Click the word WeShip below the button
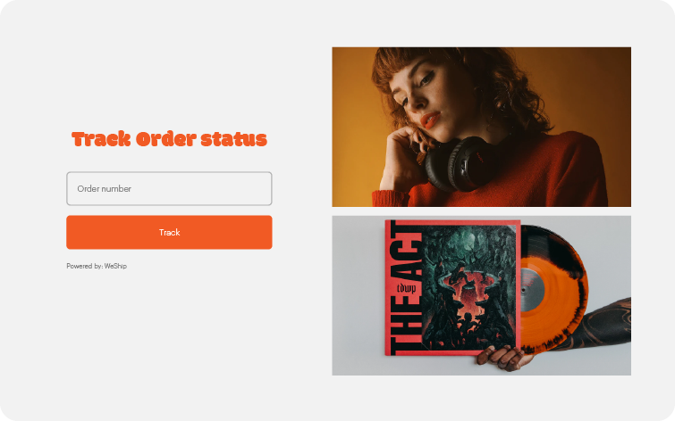 115,266
